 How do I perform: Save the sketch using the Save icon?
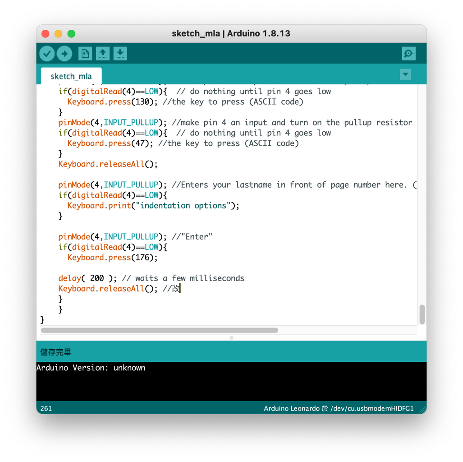[120, 53]
